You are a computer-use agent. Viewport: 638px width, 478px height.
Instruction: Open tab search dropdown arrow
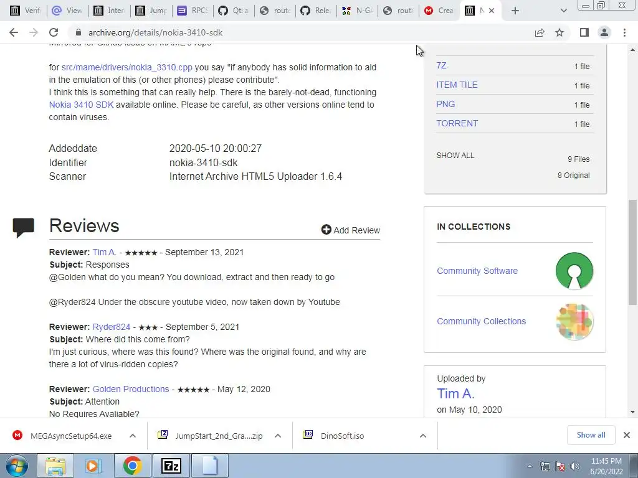click(x=563, y=11)
